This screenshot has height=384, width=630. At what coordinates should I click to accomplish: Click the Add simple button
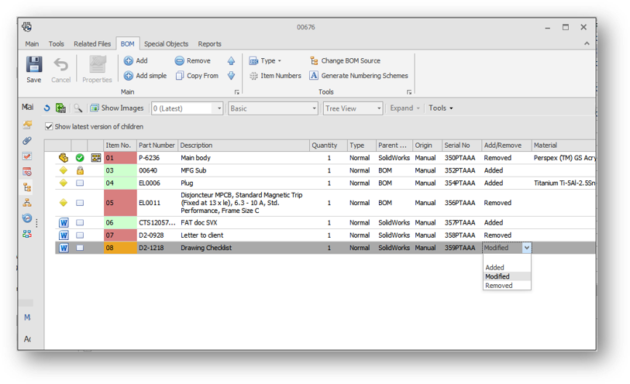145,75
